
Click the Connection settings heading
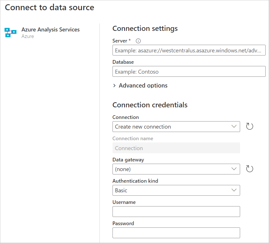pyautogui.click(x=145, y=29)
